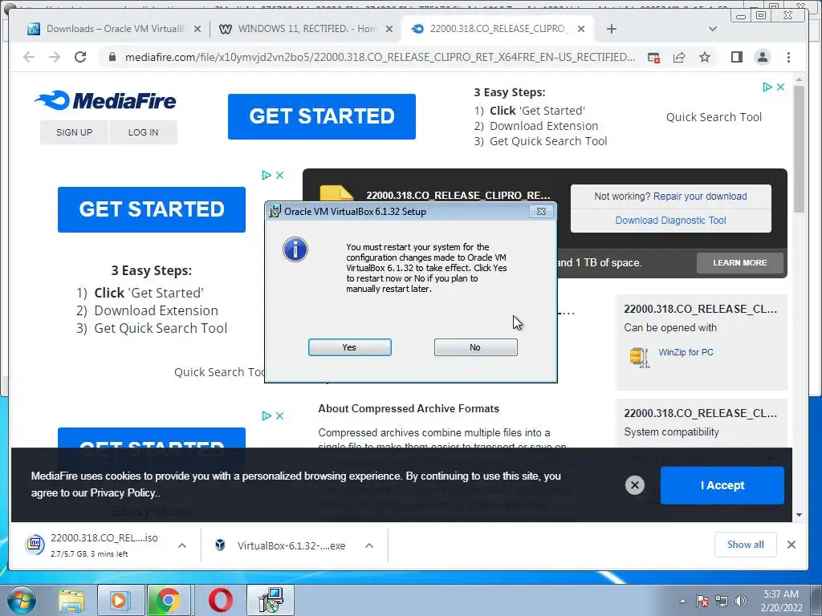Click I Accept on cookie banner
This screenshot has width=822, height=616.
[x=722, y=485]
